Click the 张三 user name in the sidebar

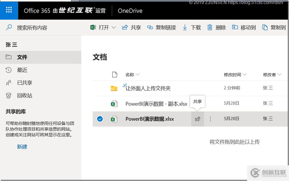tap(11, 44)
